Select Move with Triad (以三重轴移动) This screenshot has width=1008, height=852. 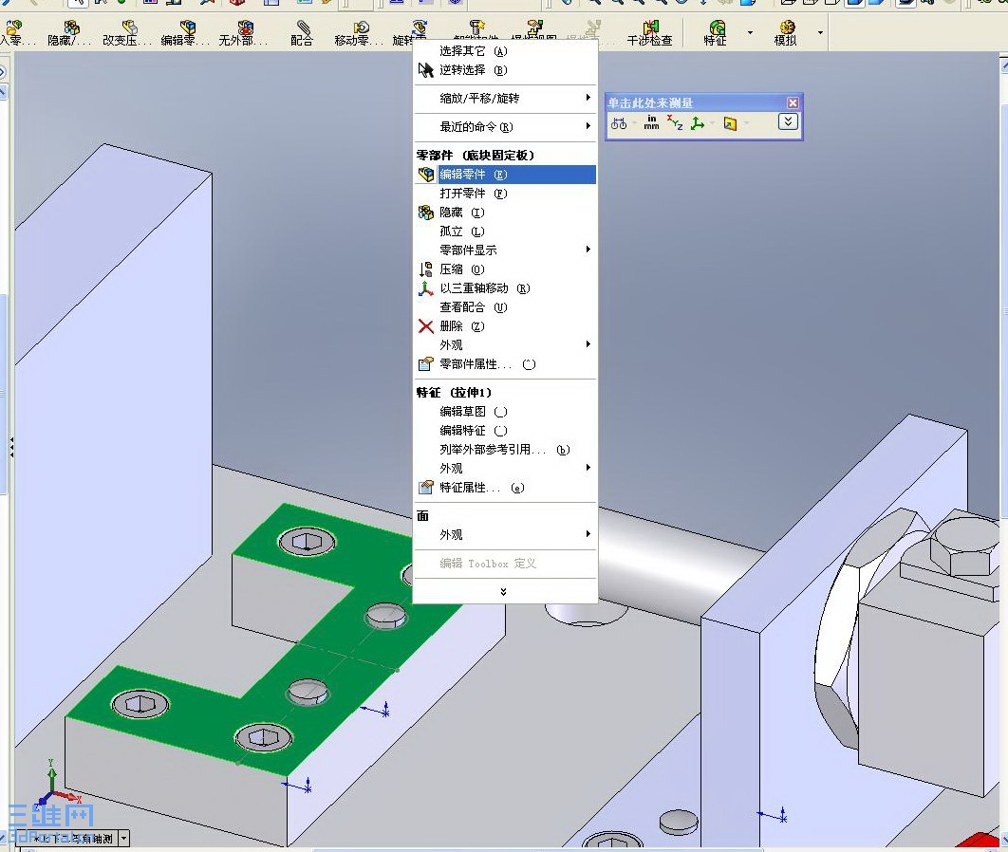click(505, 287)
